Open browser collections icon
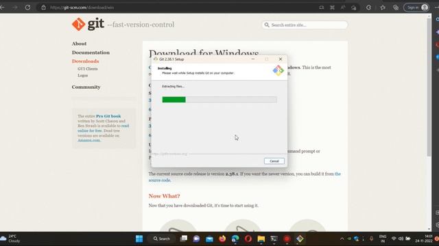 point(395,8)
